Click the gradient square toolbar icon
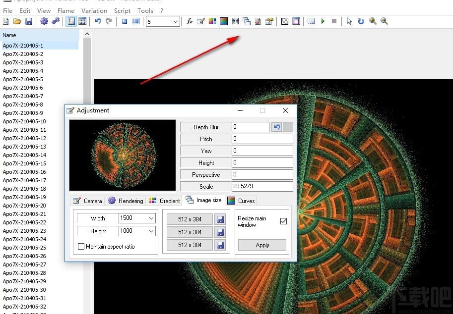This screenshot has width=453, height=314. 224,21
